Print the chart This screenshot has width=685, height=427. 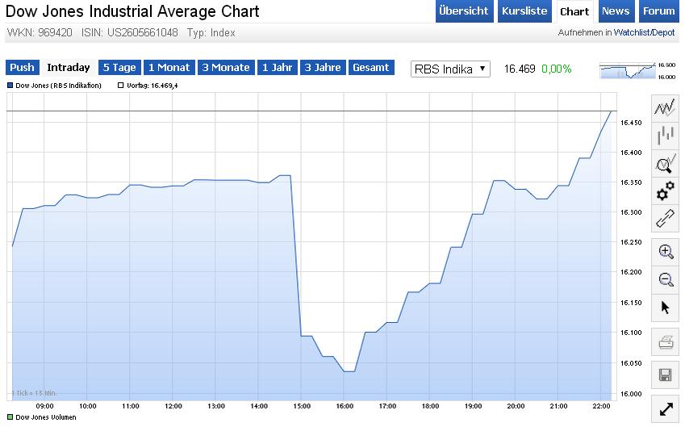pos(666,343)
